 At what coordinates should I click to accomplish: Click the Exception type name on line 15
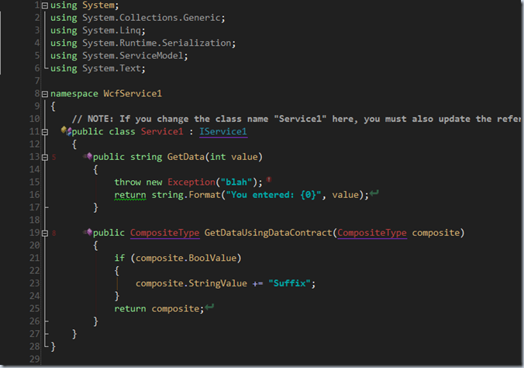pyautogui.click(x=191, y=182)
